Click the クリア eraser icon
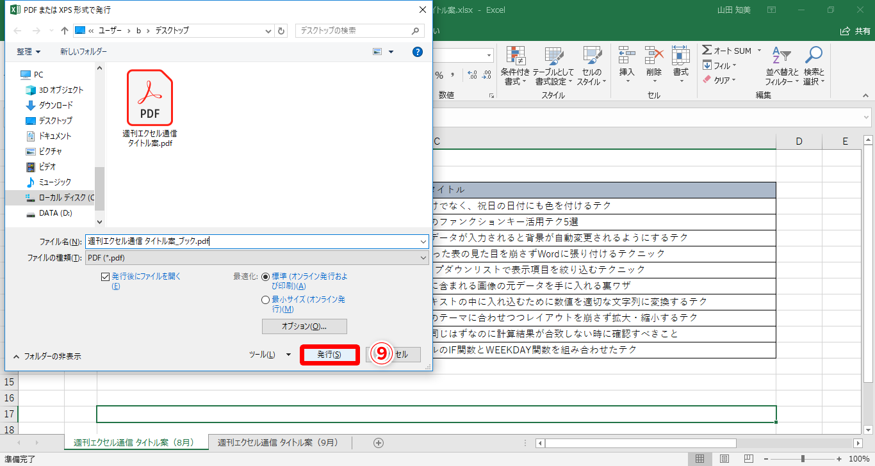875x466 pixels. [x=707, y=80]
